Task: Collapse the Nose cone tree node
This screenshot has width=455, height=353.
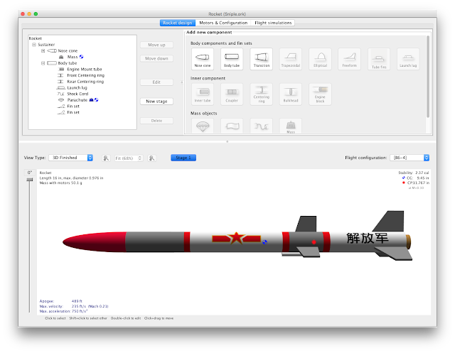Action: coord(43,50)
